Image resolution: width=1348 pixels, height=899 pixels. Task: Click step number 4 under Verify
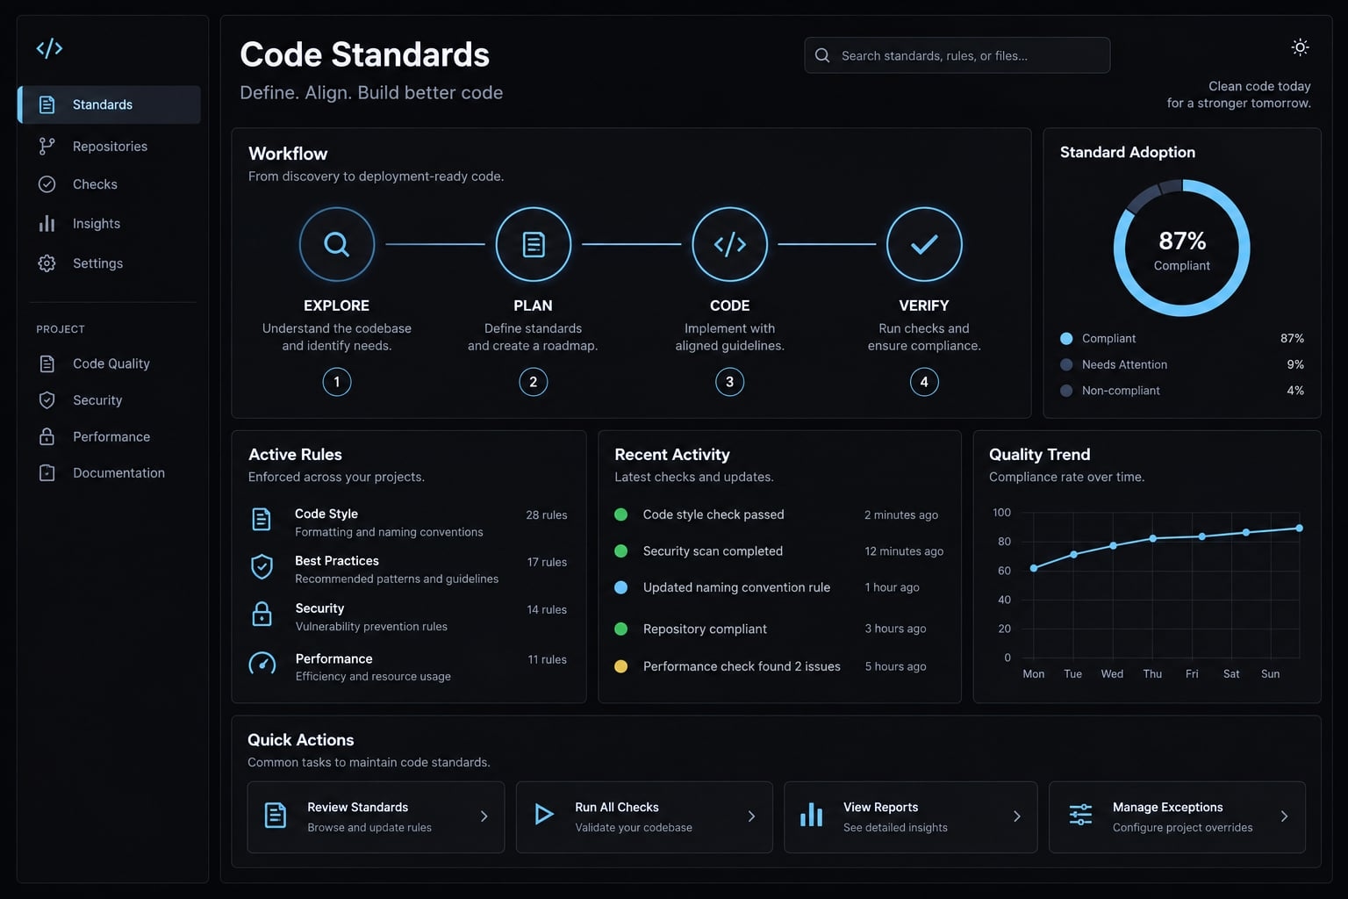click(x=924, y=382)
